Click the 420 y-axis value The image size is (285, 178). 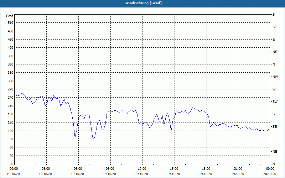tap(10, 48)
